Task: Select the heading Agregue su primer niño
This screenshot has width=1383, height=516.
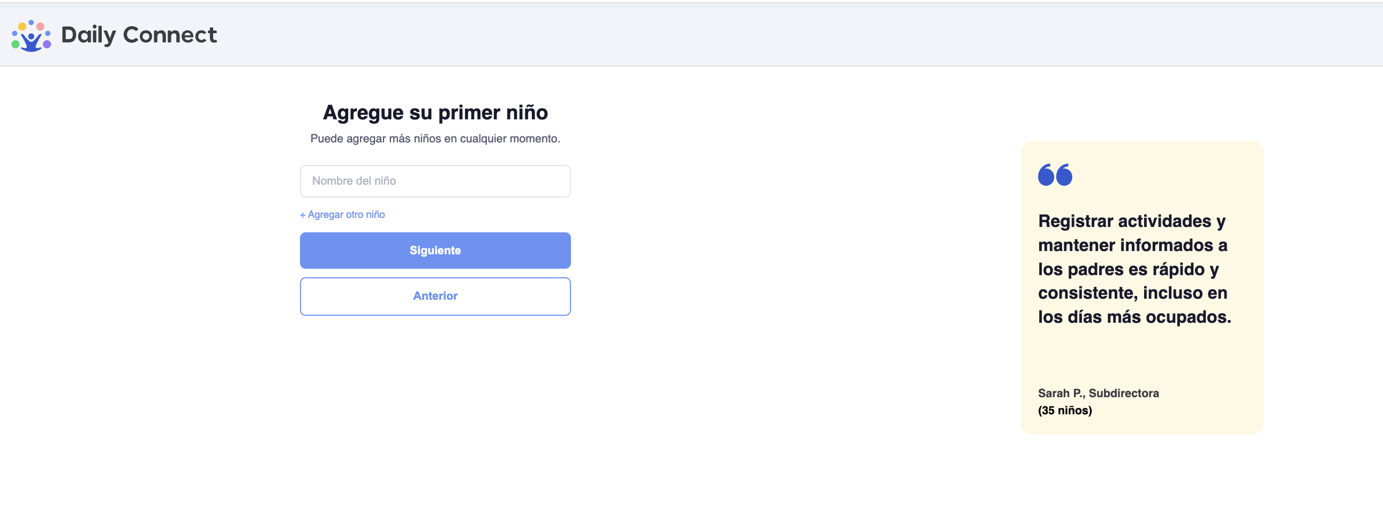Action: (435, 112)
